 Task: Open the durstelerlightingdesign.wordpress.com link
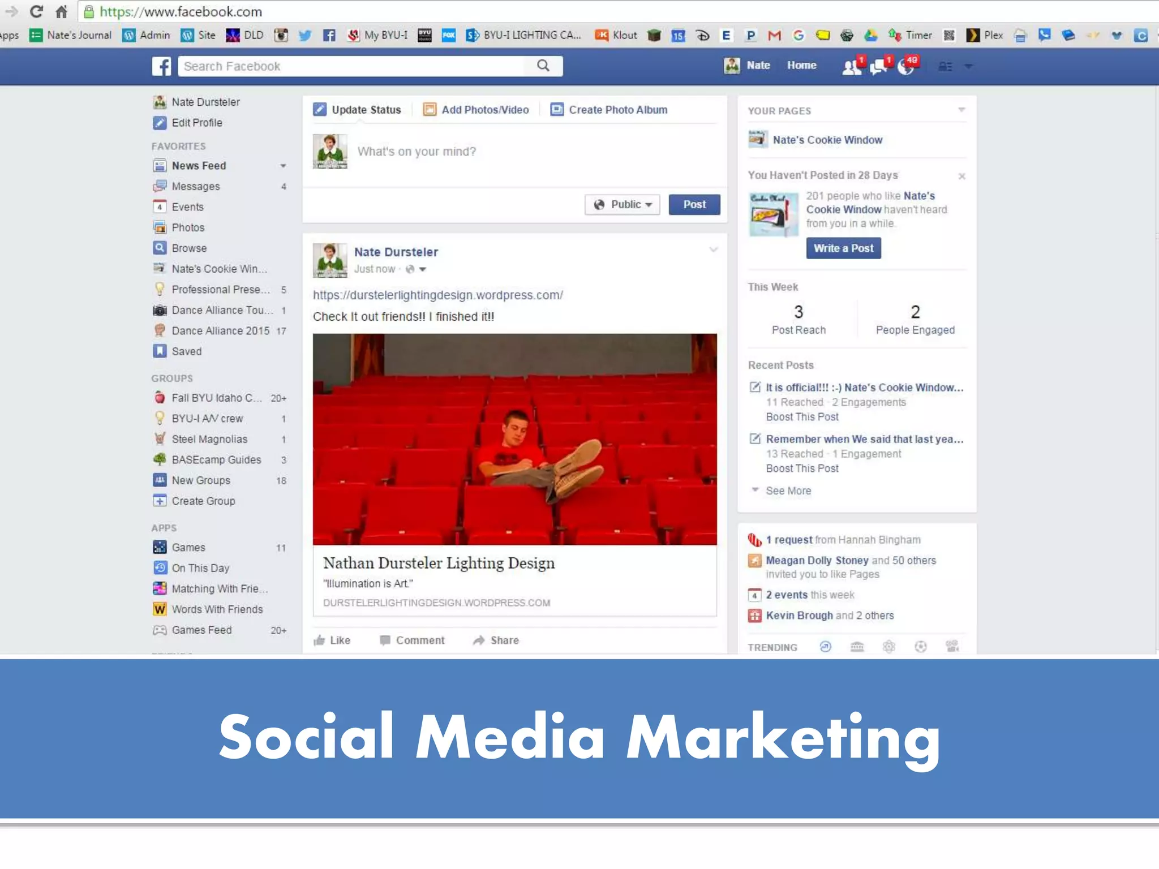coord(438,295)
